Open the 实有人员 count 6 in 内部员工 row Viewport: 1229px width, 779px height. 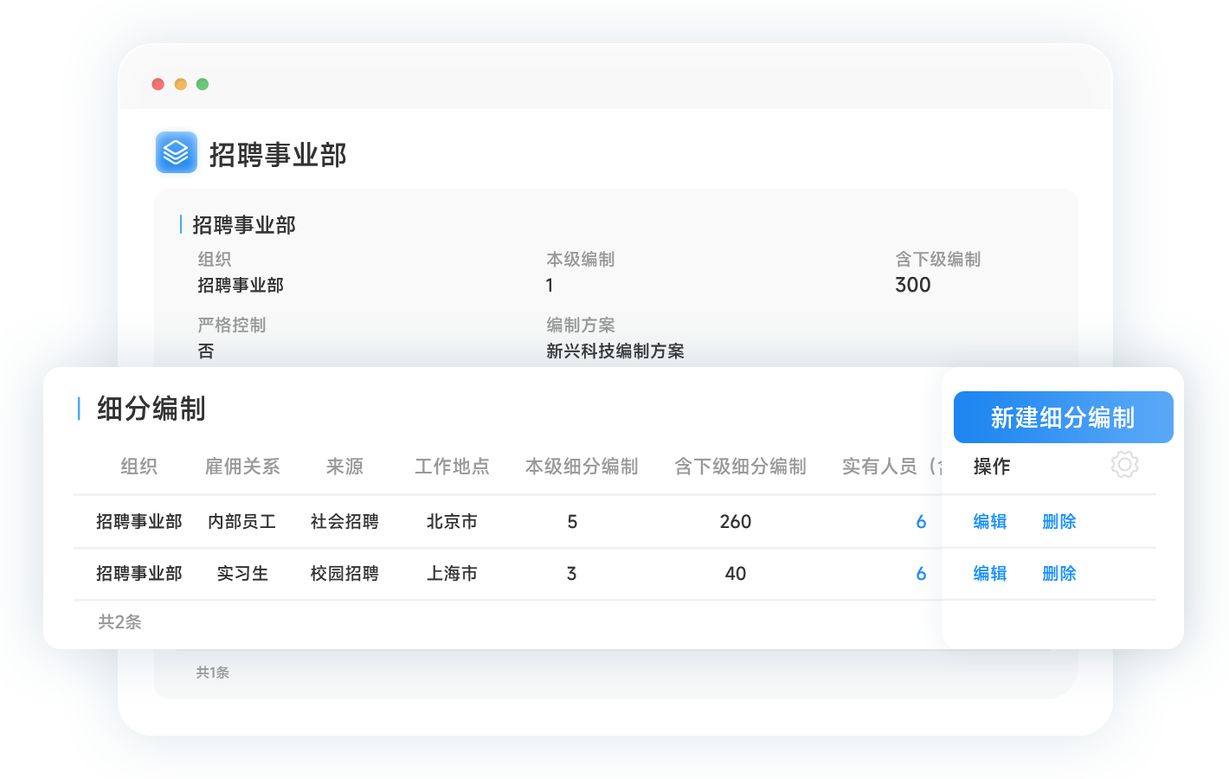921,522
